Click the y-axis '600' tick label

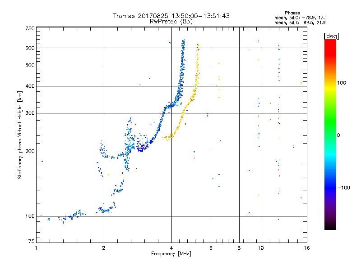click(x=30, y=48)
